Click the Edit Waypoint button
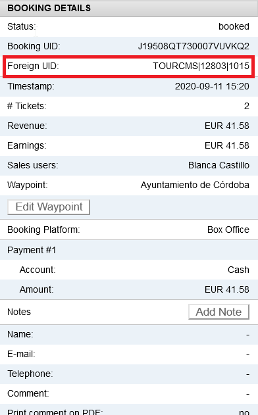The height and width of the screenshot is (415, 258). [49, 207]
